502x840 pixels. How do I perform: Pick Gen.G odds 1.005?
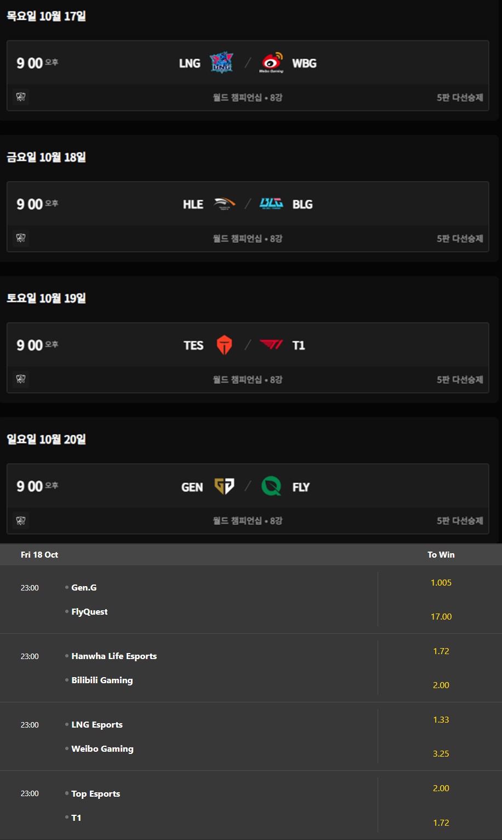(x=441, y=582)
